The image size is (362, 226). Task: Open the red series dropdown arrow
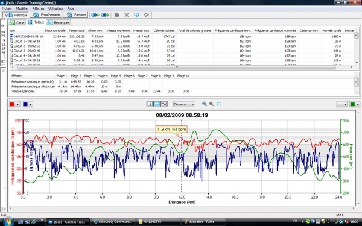click(x=17, y=104)
